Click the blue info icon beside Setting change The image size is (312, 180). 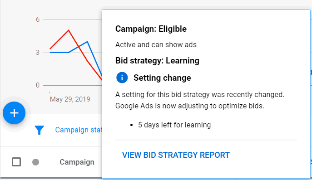pos(122,78)
